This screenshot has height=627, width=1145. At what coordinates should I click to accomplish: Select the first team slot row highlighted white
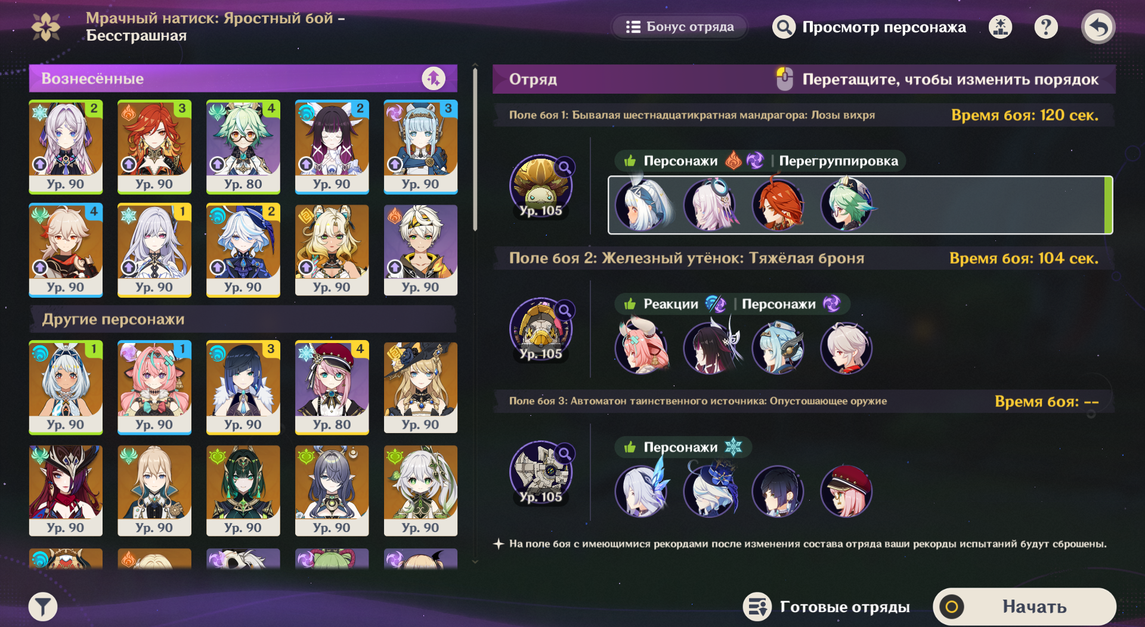860,205
